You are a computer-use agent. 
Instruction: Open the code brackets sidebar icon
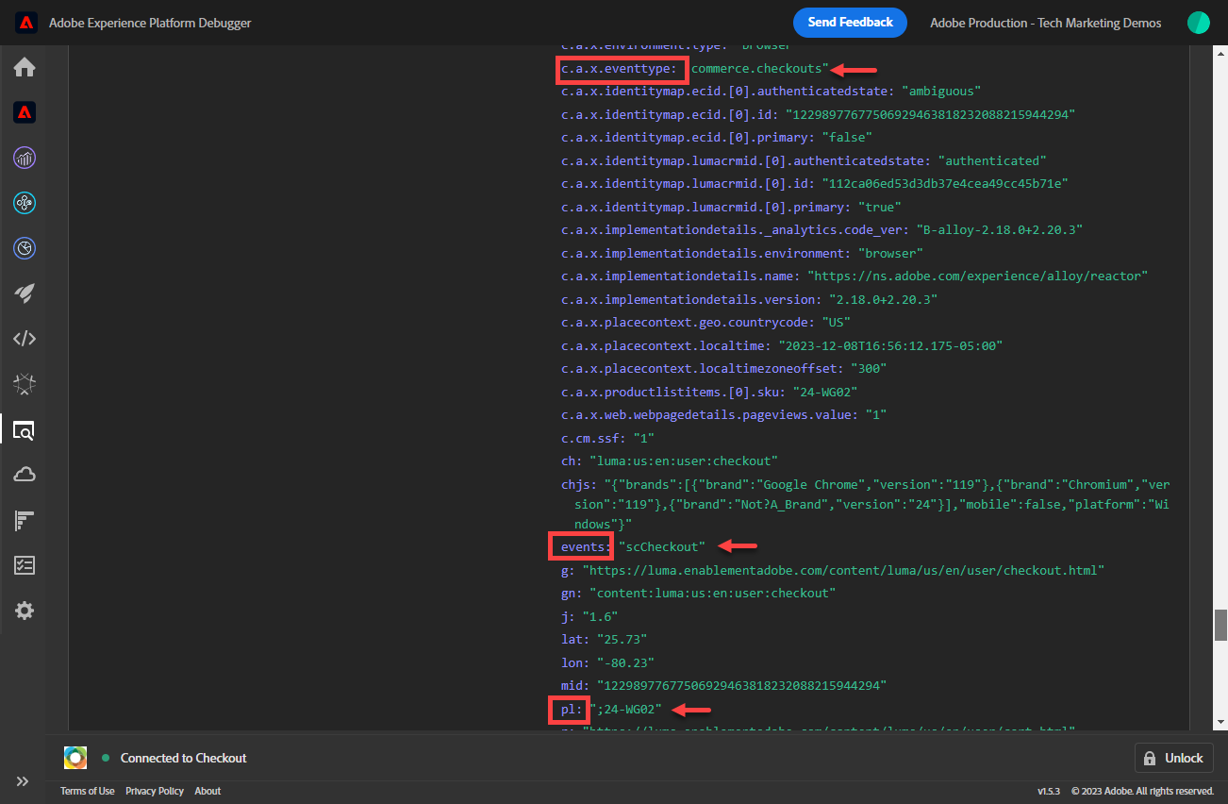tap(25, 339)
